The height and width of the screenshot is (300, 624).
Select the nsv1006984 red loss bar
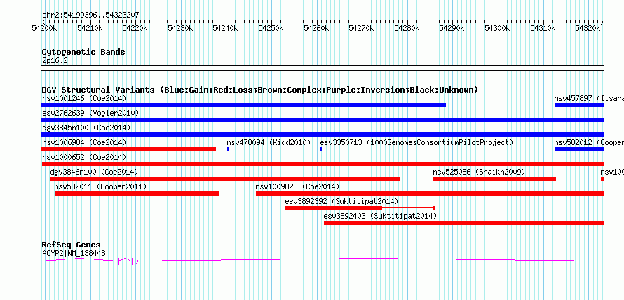pyautogui.click(x=128, y=149)
